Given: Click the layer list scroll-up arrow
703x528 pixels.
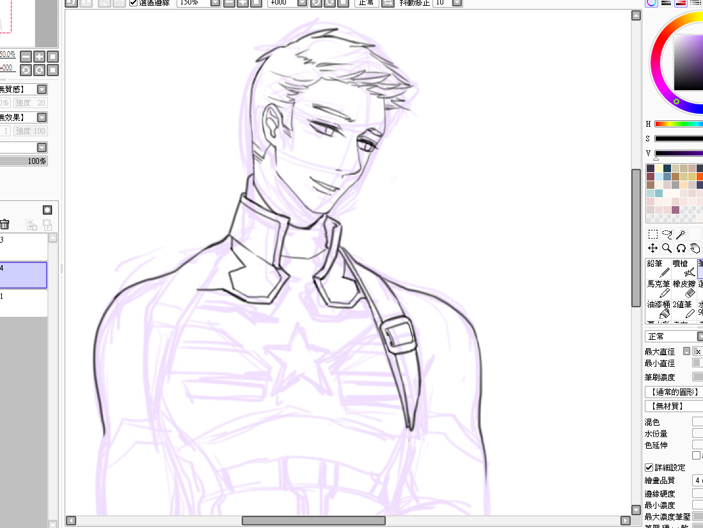Looking at the screenshot, I should [x=52, y=237].
